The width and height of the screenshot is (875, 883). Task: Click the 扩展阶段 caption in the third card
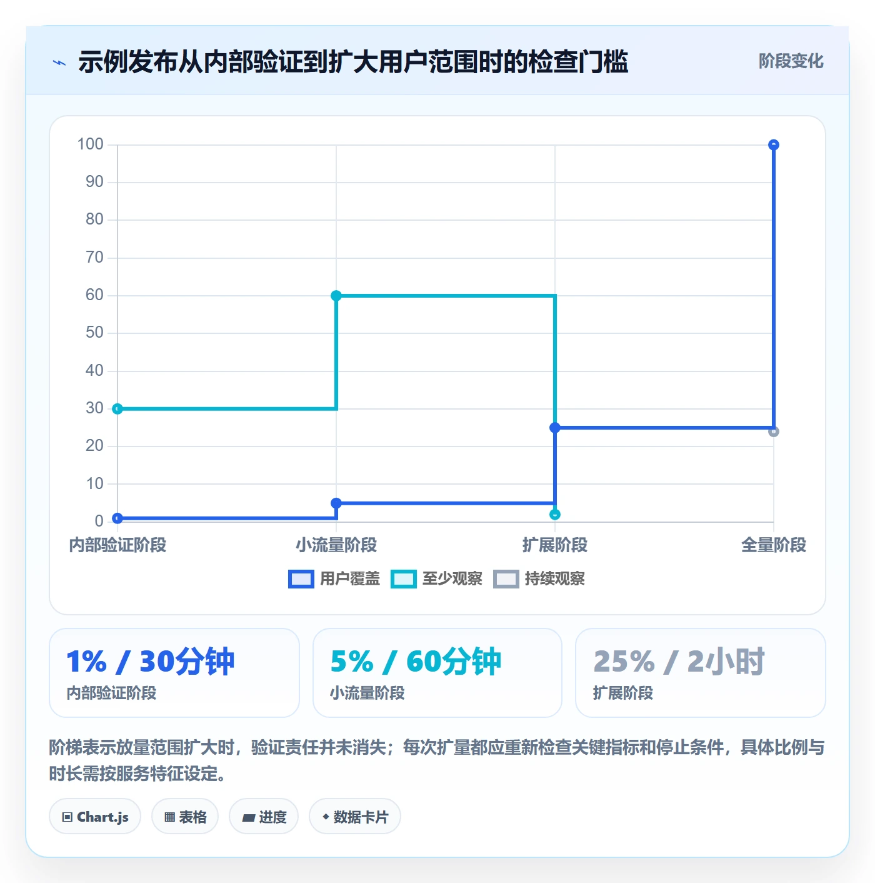coord(623,693)
